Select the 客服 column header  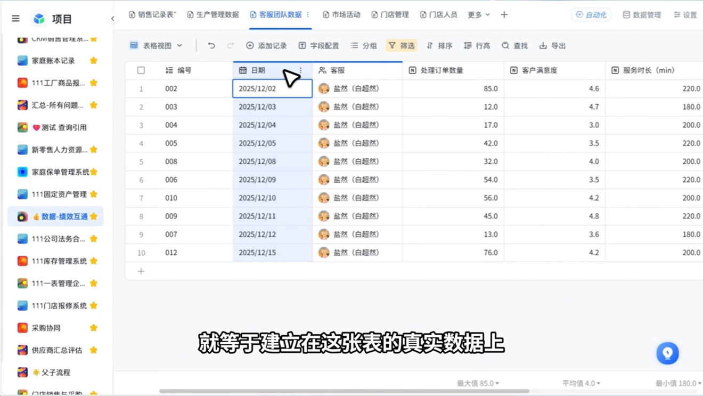[357, 70]
